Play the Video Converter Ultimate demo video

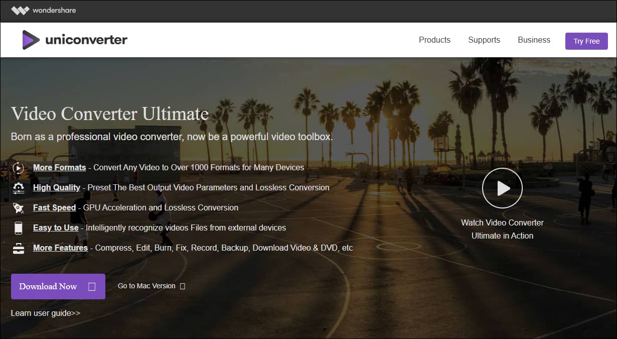(x=502, y=188)
